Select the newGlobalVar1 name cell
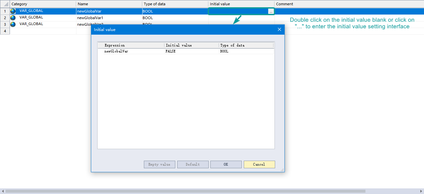This screenshot has width=424, height=194. (109, 18)
